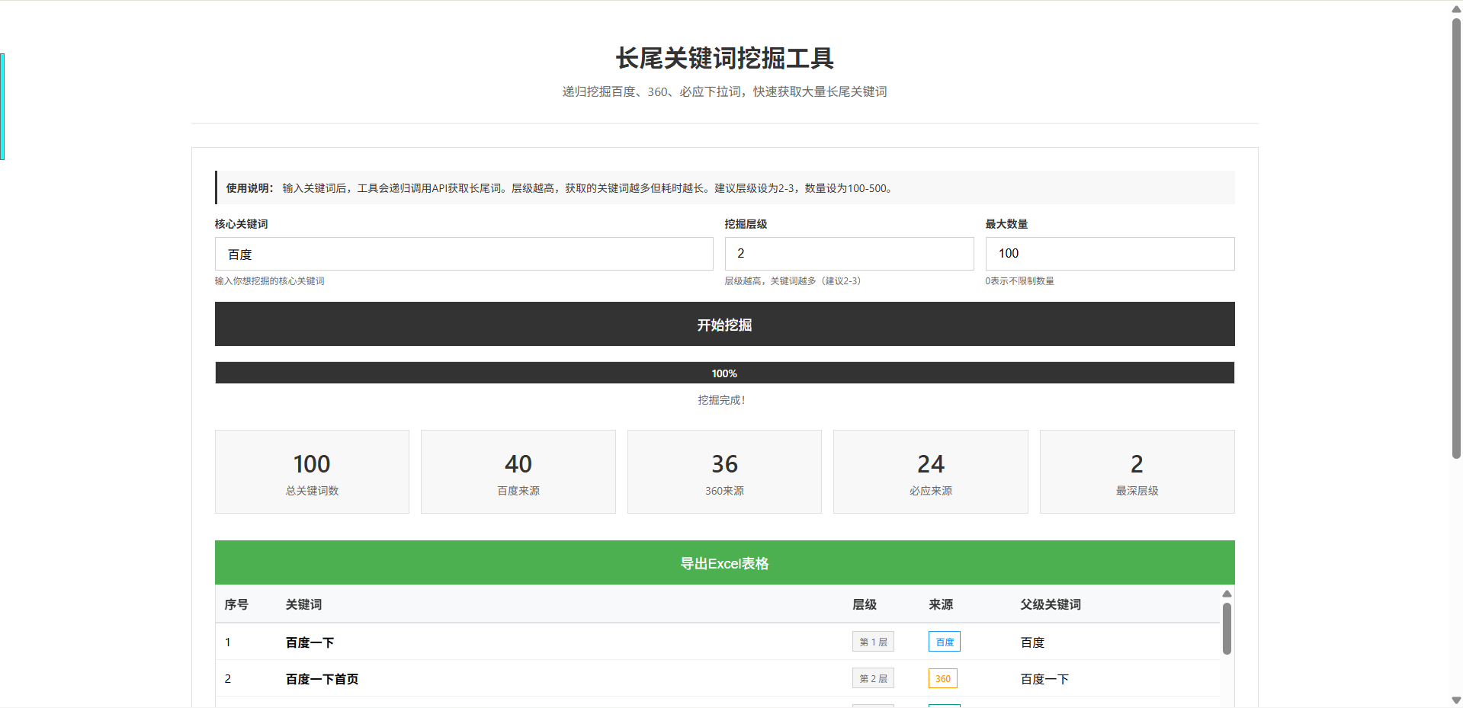Click the 第 1 层 level tag on 百度一下
Screen dimensions: 1463x708
[872, 641]
